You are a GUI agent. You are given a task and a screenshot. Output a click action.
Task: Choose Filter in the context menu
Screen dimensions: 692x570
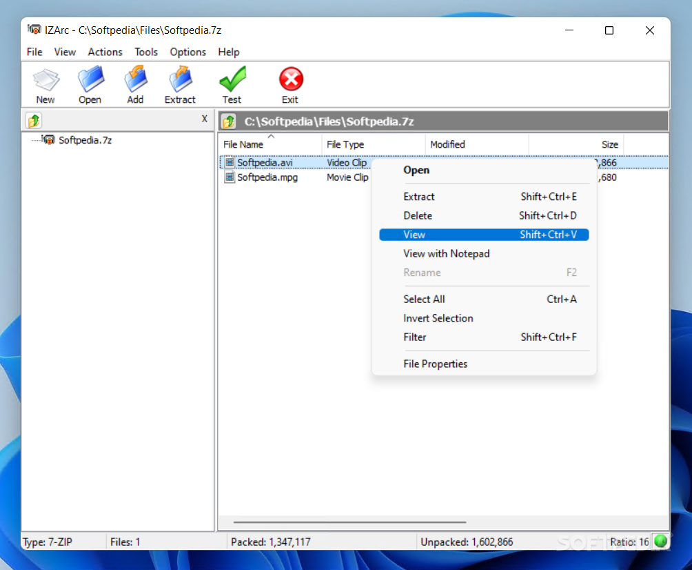[x=484, y=337]
